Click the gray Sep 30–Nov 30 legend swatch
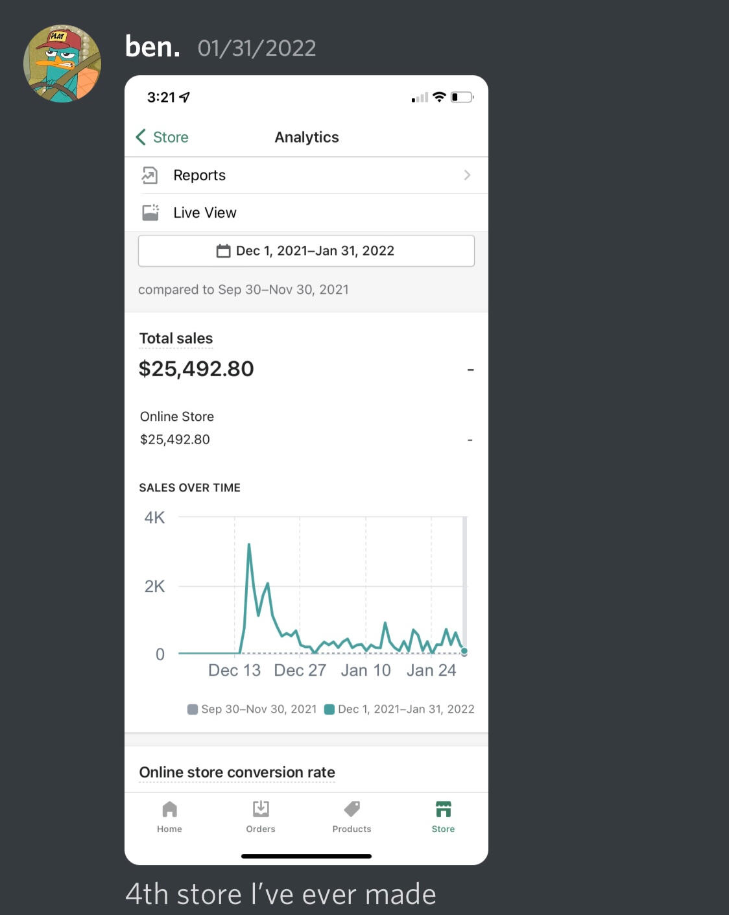Viewport: 729px width, 915px height. [193, 709]
